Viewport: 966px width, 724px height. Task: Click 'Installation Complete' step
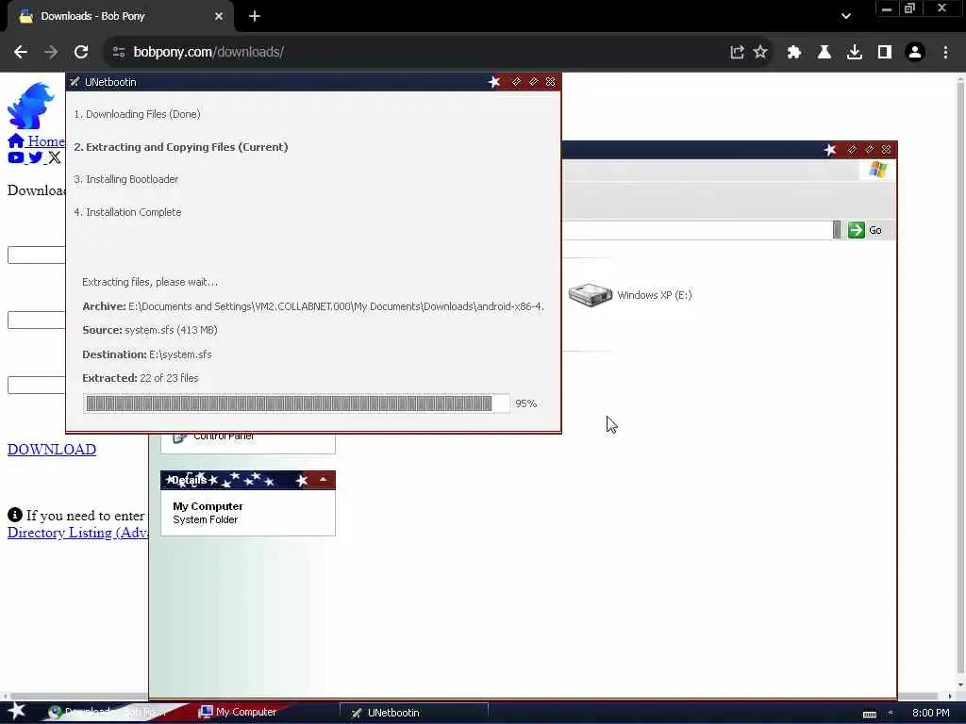pyautogui.click(x=127, y=212)
